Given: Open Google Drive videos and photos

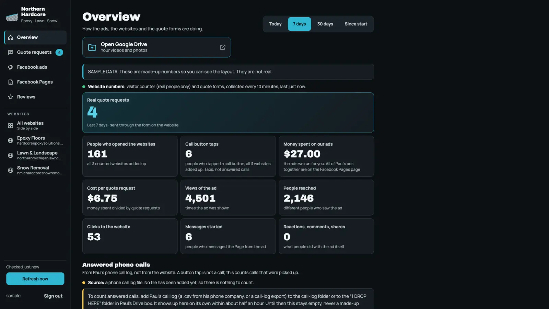Looking at the screenshot, I should 156,47.
